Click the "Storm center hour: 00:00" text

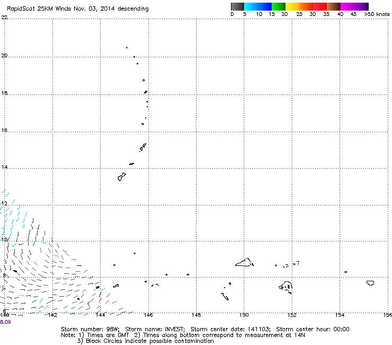coord(313,329)
